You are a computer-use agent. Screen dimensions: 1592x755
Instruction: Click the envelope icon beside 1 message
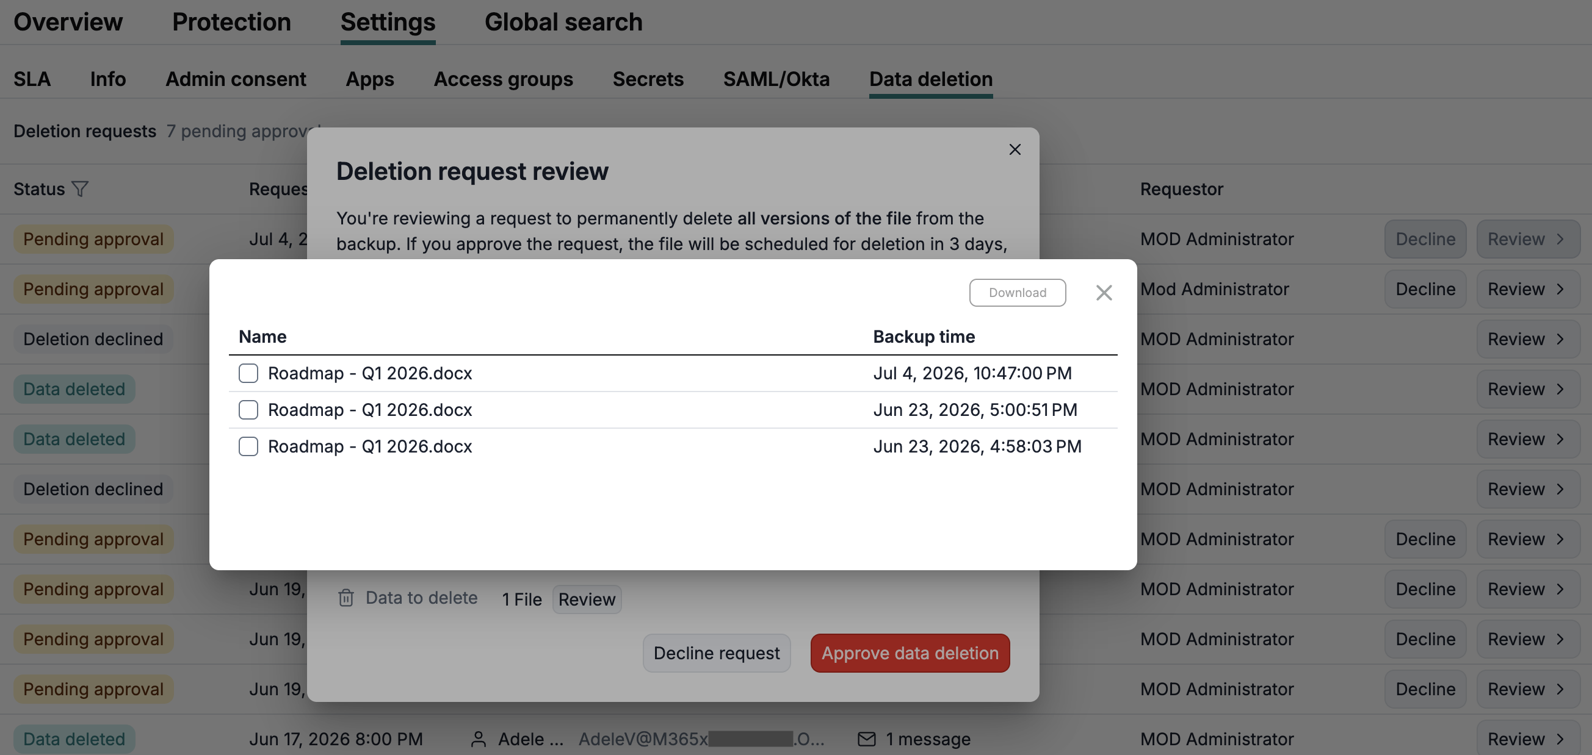pyautogui.click(x=866, y=739)
